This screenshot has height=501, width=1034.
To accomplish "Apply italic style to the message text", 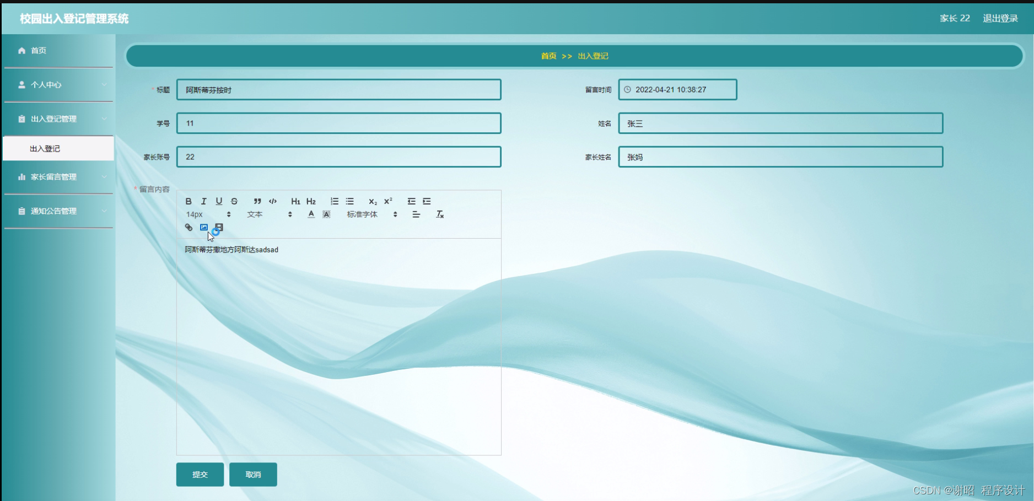I will pos(203,201).
